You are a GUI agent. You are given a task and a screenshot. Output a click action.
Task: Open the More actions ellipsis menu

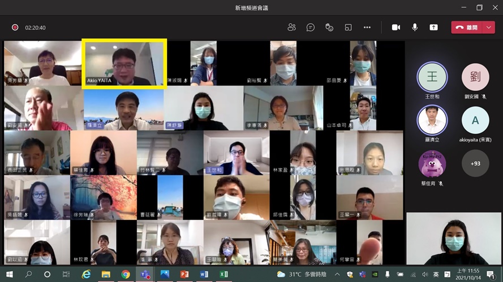point(367,27)
